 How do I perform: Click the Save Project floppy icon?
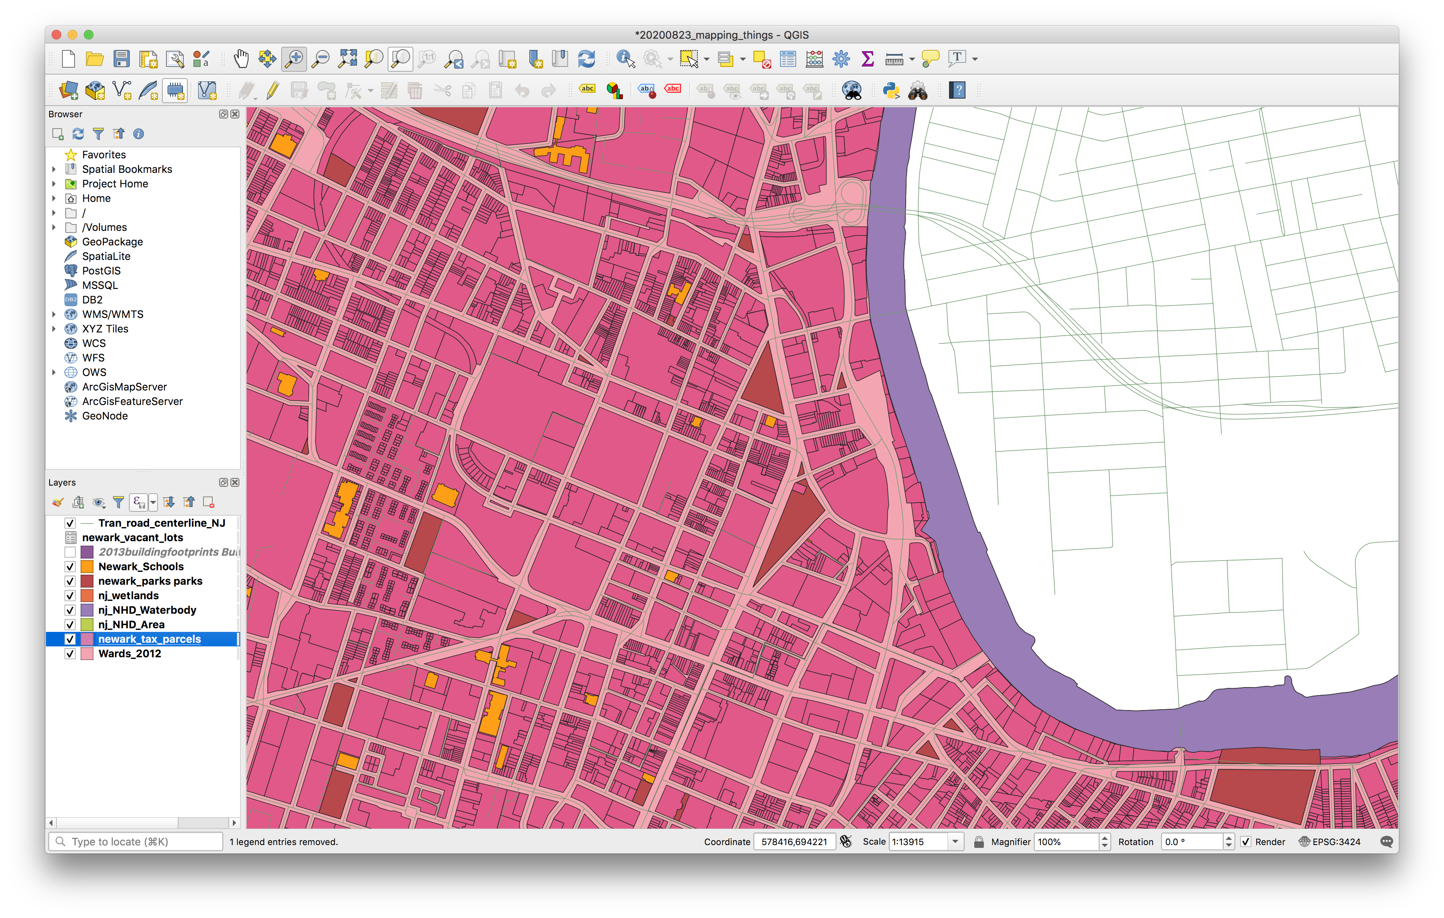(122, 58)
